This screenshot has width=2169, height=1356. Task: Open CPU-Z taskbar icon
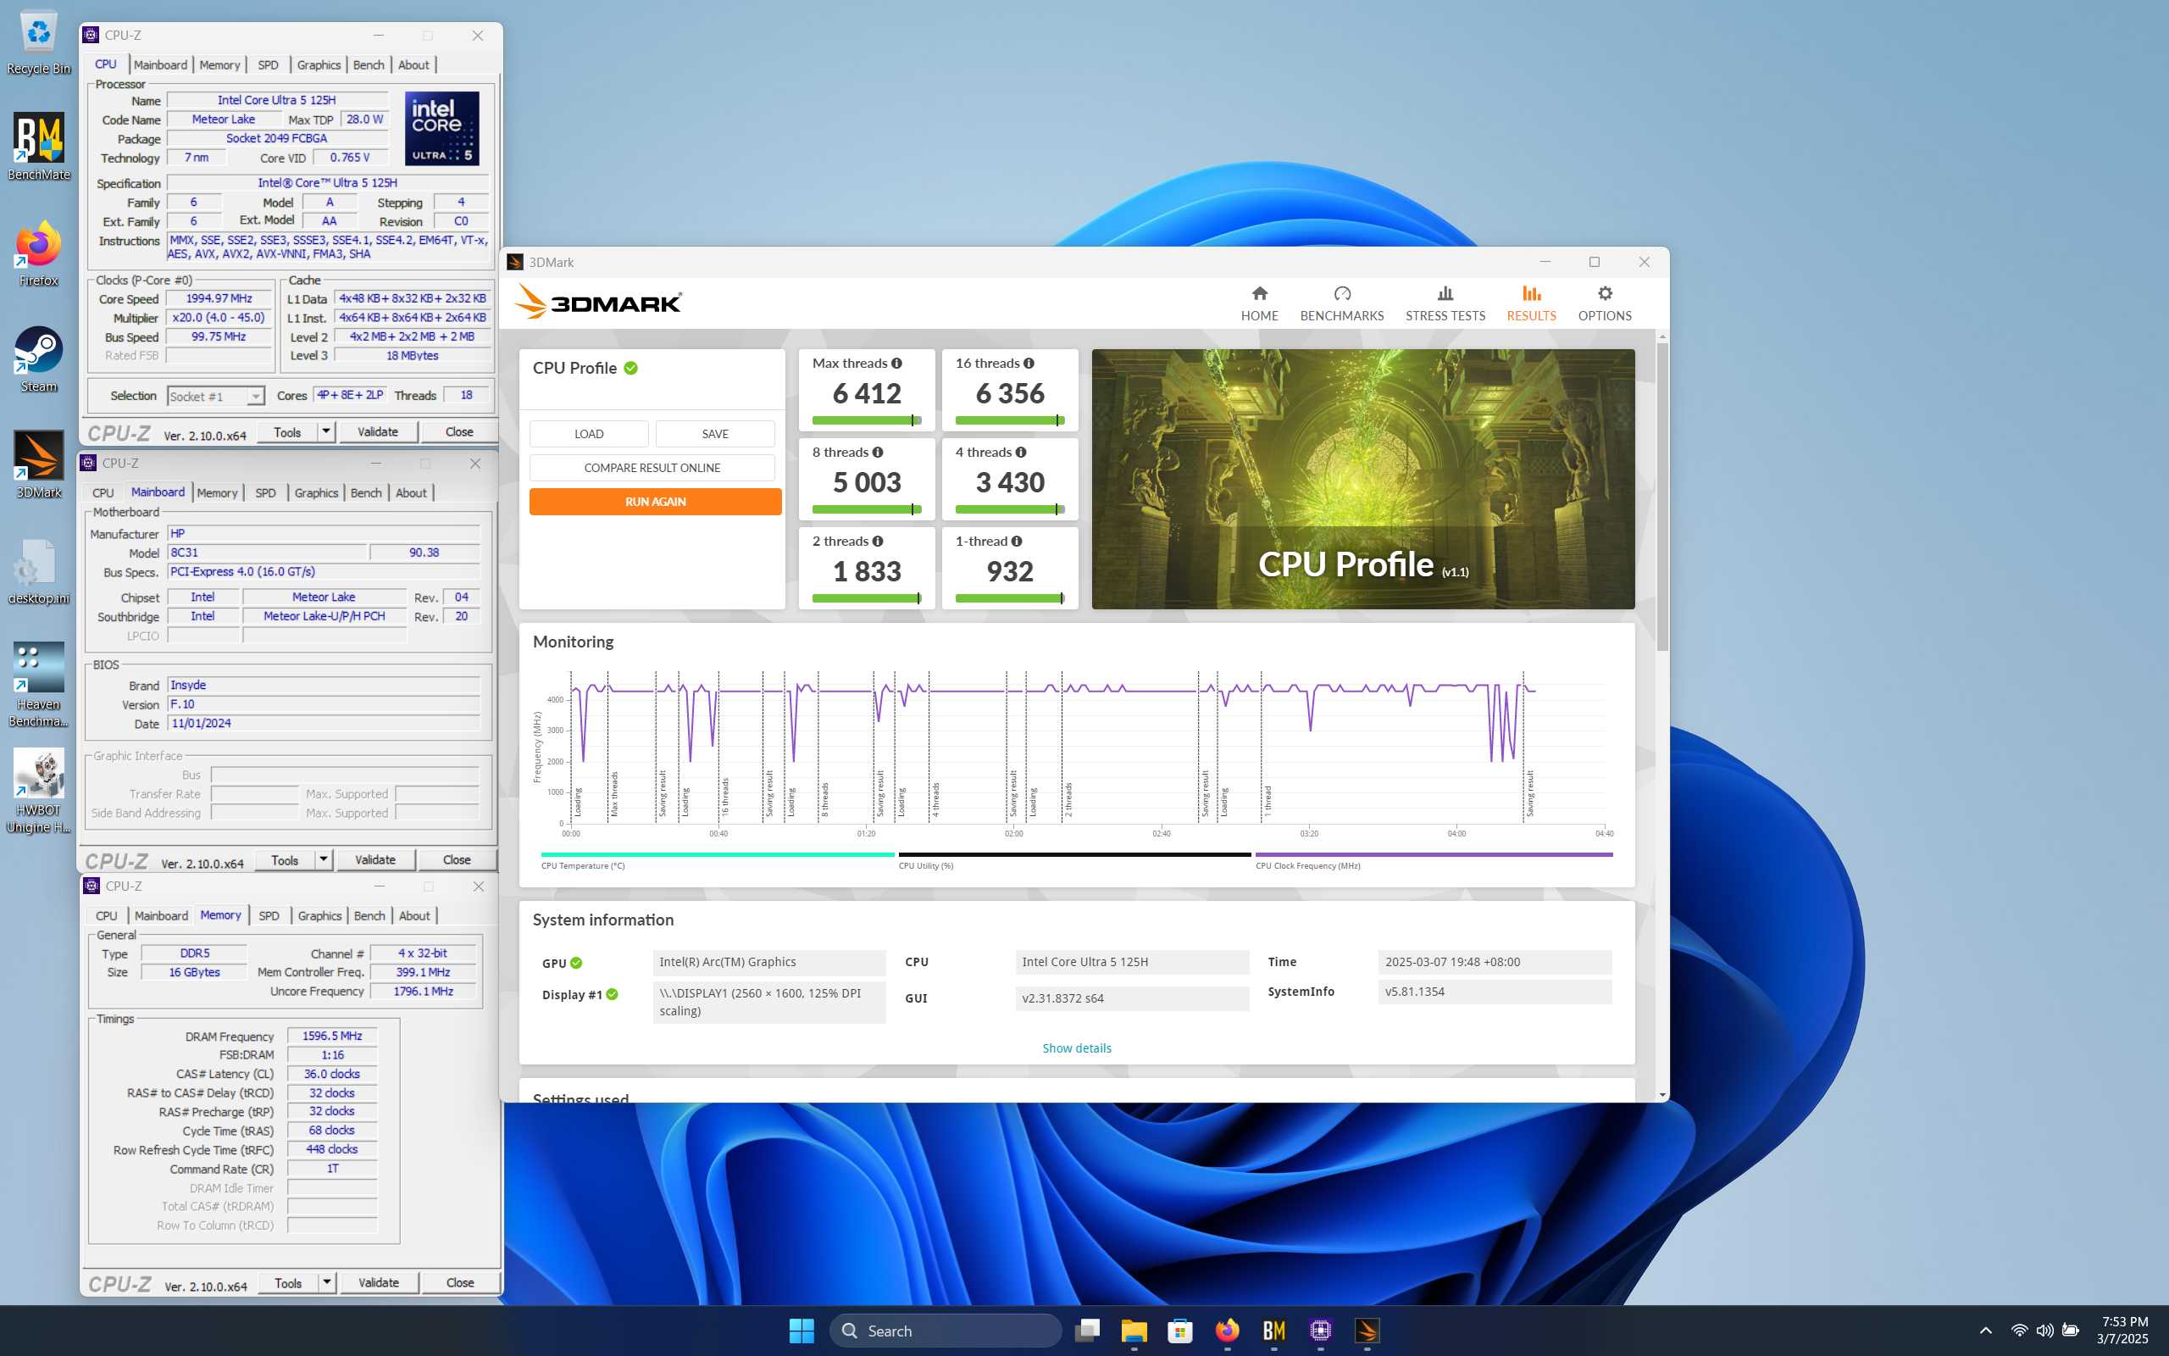[x=1320, y=1331]
